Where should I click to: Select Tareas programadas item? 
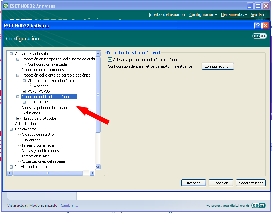point(38,145)
